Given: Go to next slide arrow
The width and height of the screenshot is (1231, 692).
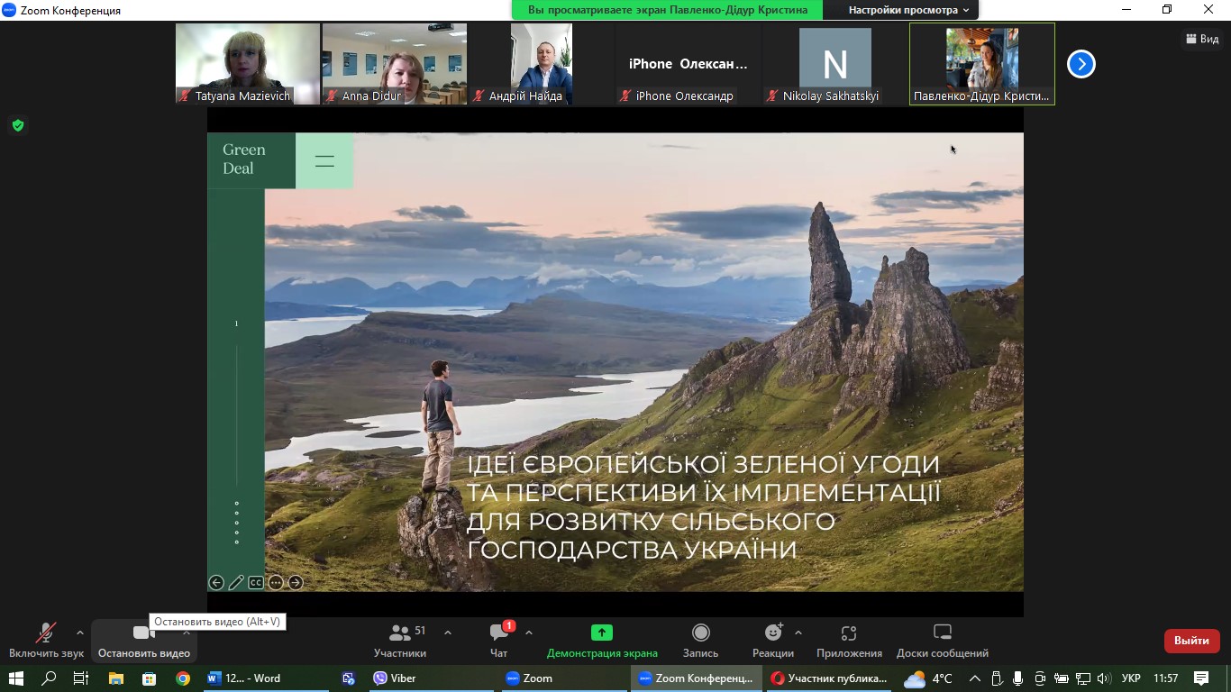Looking at the screenshot, I should (x=296, y=583).
